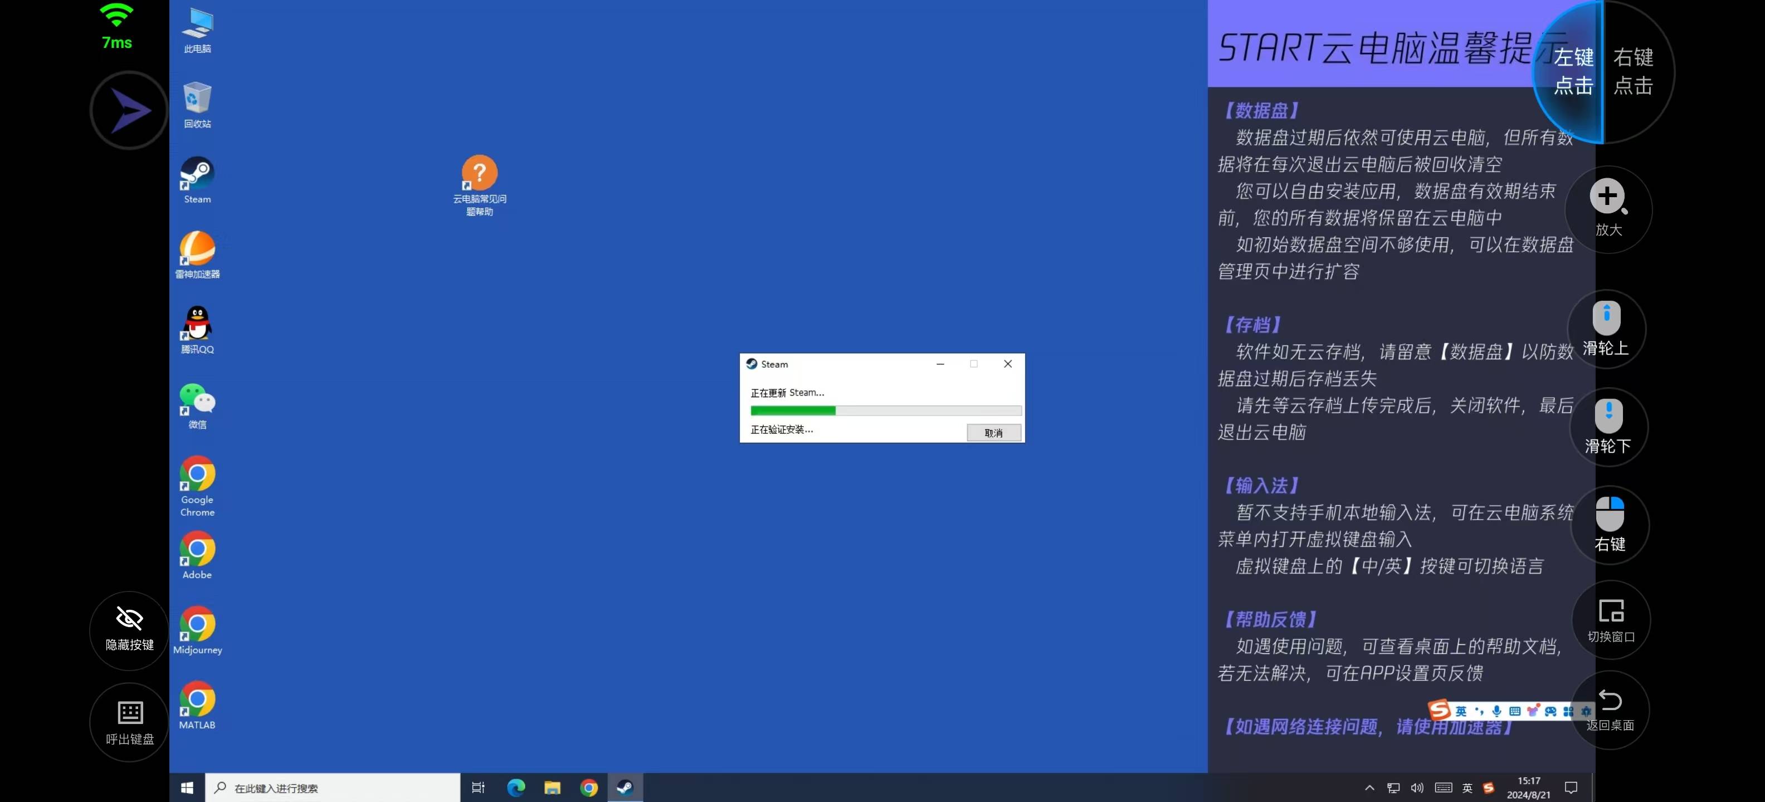Open the 云电脑常见问题帮助 shortcut
Image resolution: width=1765 pixels, height=802 pixels.
click(x=479, y=174)
